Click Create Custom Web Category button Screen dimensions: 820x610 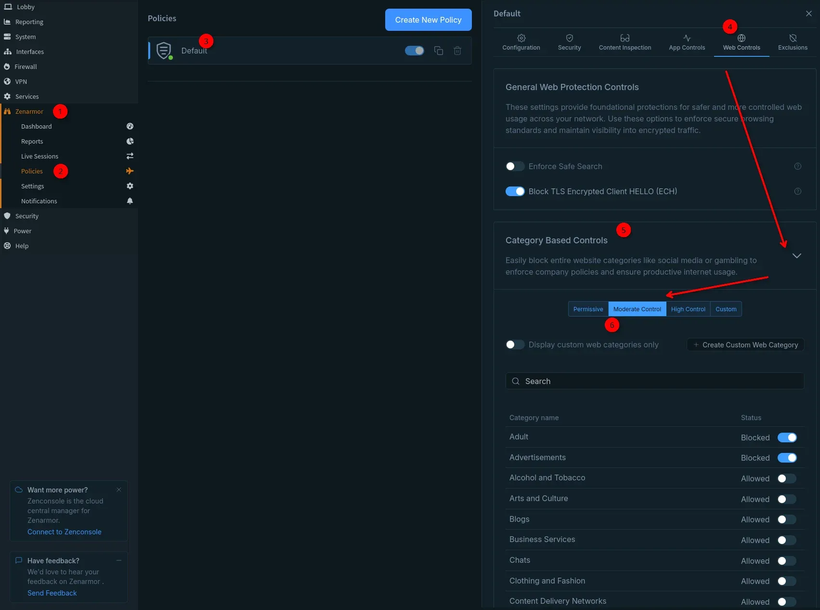tap(745, 345)
